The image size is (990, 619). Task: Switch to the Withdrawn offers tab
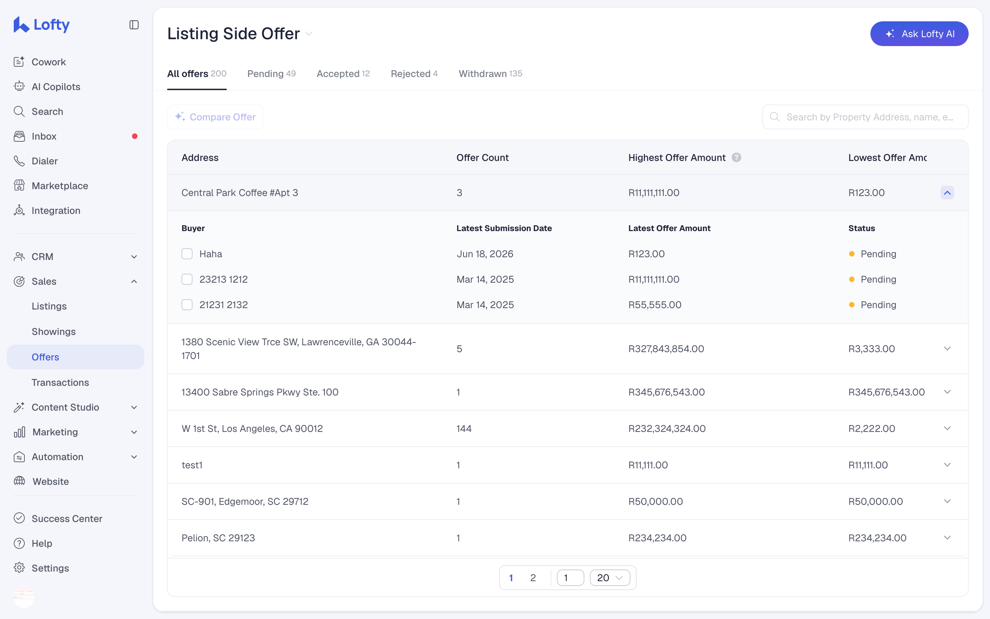point(490,74)
